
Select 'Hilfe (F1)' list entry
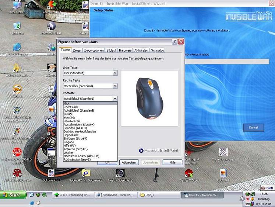point(90,145)
